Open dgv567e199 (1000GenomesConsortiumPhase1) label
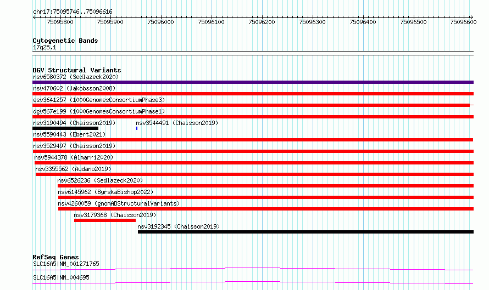Image resolution: width=489 pixels, height=290 pixels. (99, 111)
